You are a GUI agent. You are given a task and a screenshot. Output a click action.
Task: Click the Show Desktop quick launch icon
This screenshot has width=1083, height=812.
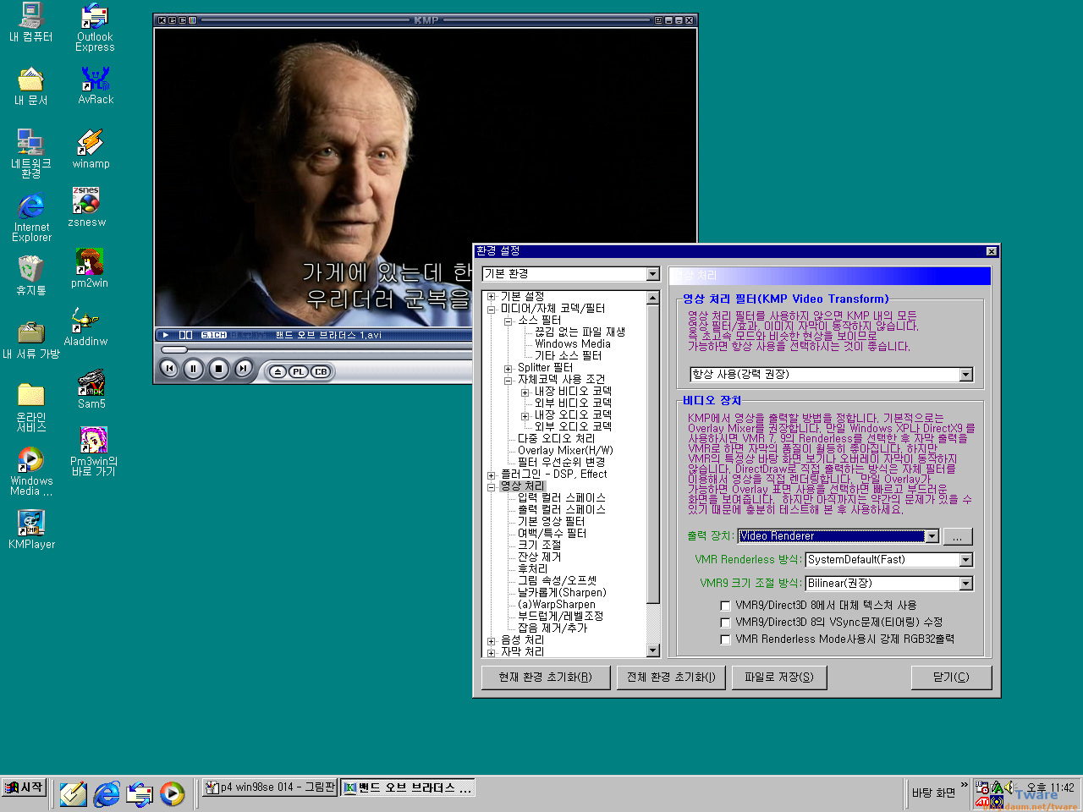(x=74, y=793)
